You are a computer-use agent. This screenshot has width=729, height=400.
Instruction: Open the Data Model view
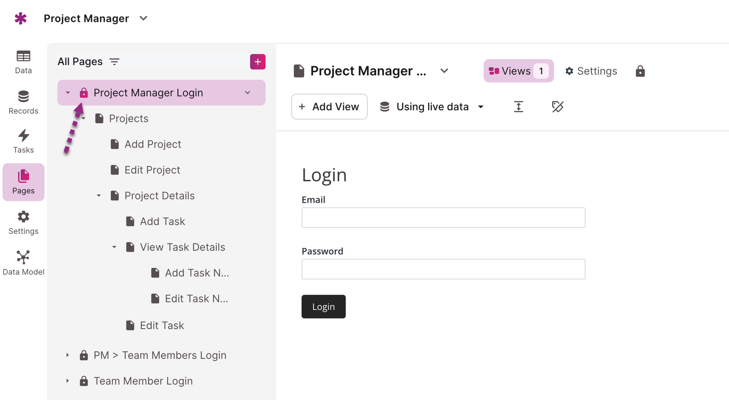23,262
